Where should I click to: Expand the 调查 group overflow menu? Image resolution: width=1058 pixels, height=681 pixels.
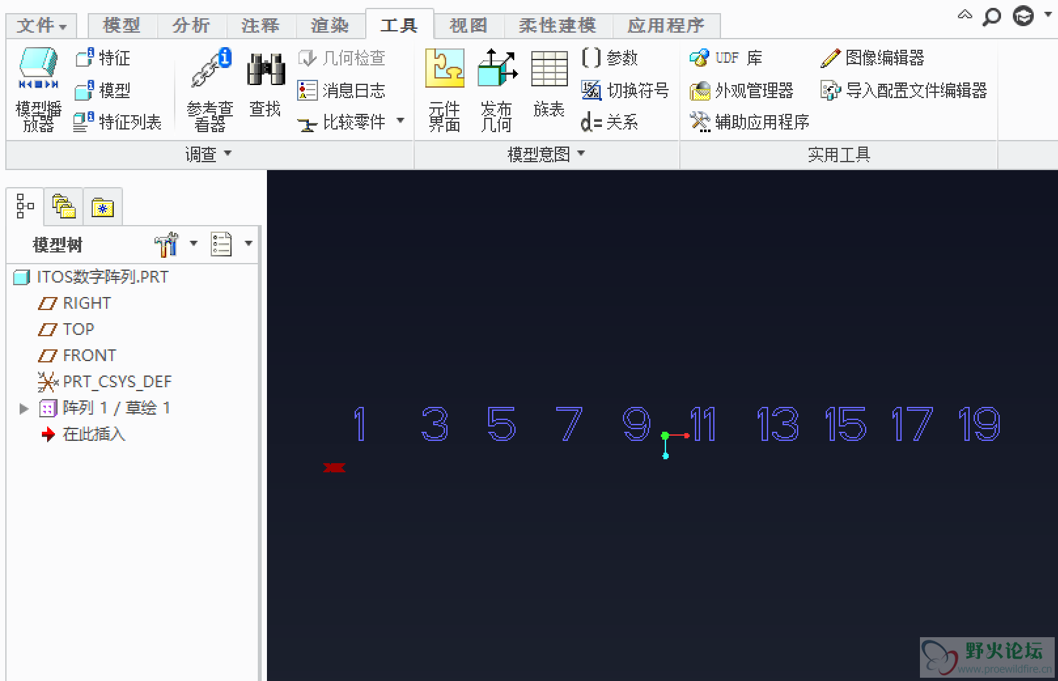(x=228, y=153)
